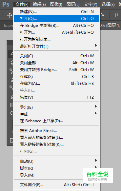
Task: Click 恢复(V) menu item
Action: point(56,97)
